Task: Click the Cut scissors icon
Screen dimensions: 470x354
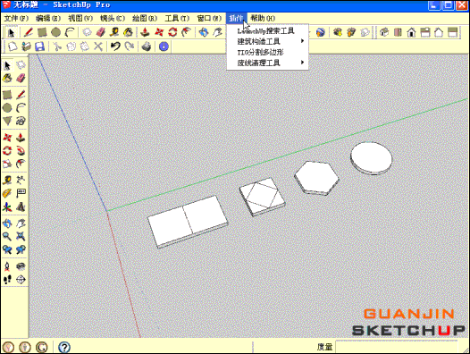Action: 56,46
